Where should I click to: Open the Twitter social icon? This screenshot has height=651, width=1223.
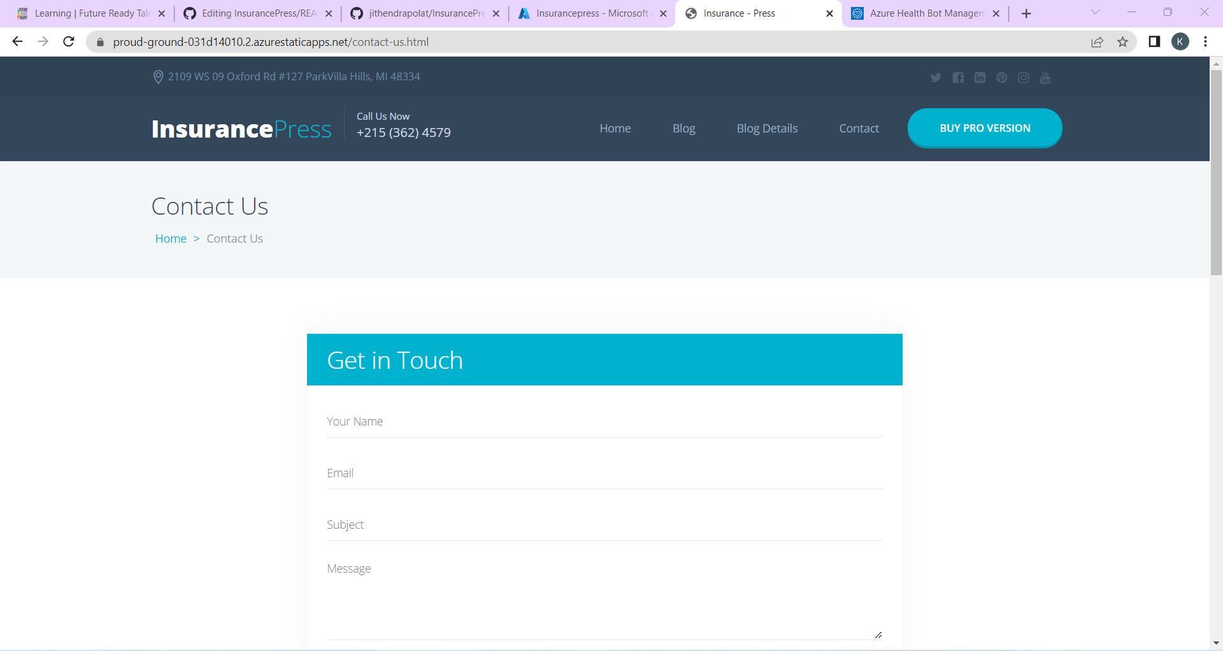tap(936, 78)
